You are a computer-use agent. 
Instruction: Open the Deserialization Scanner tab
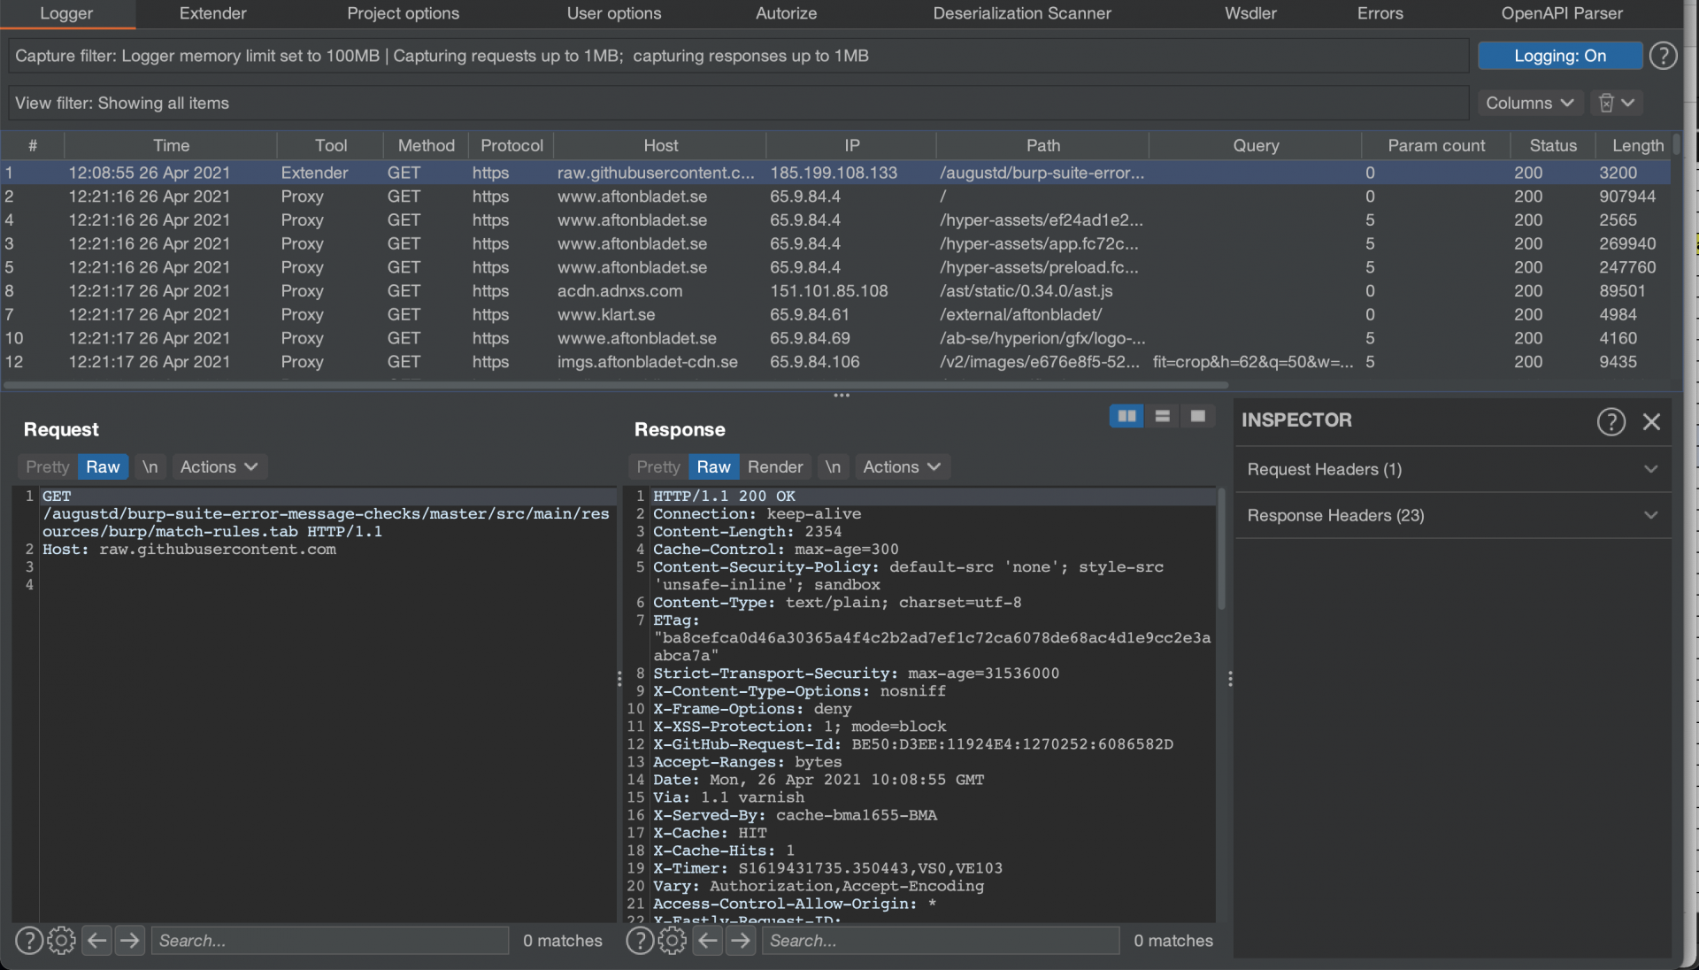(1022, 13)
